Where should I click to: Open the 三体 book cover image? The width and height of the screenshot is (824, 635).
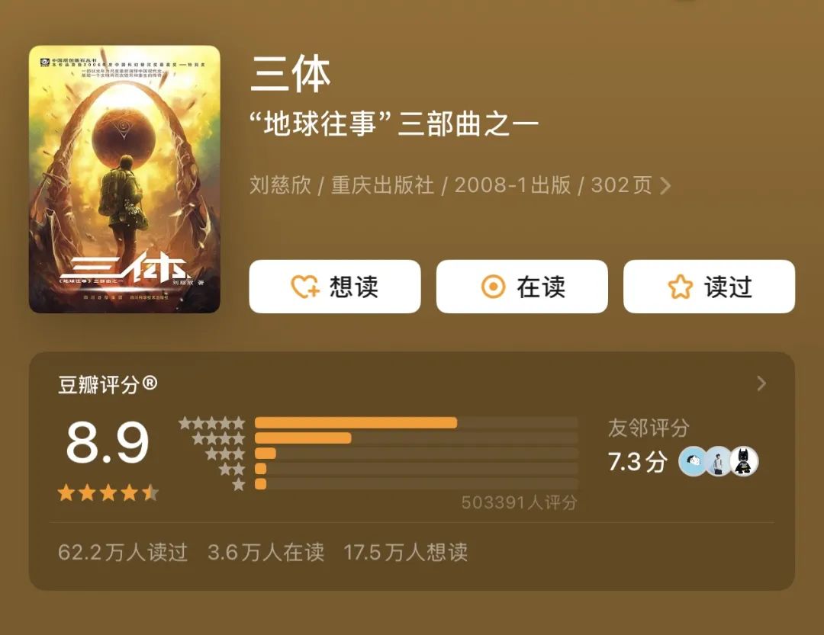124,179
